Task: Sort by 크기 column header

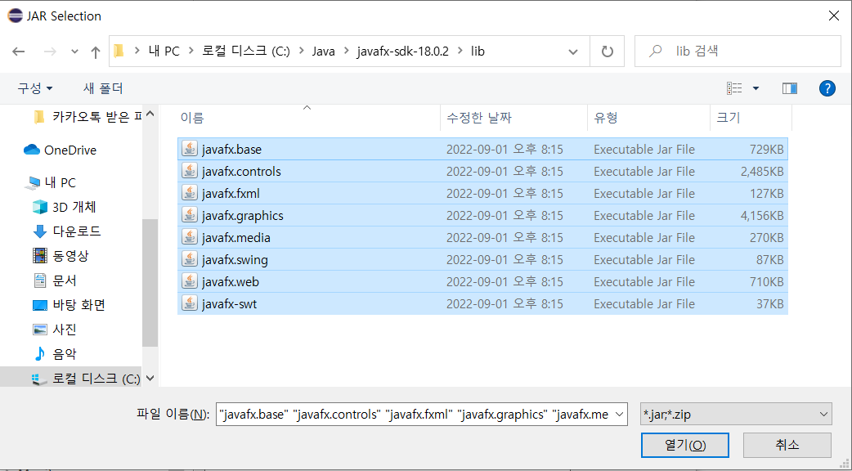Action: 751,118
